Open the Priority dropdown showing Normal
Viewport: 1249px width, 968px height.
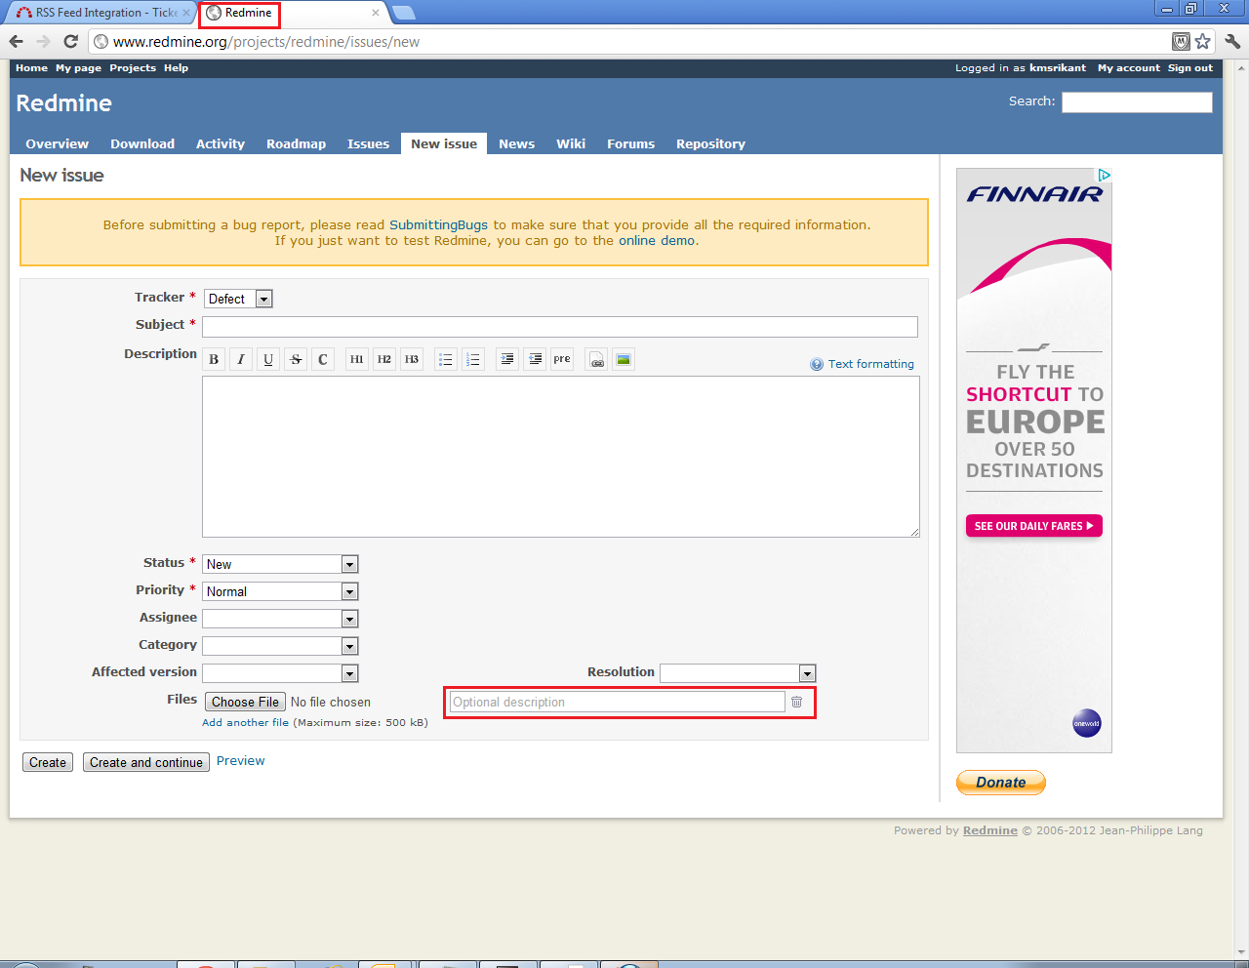point(280,591)
